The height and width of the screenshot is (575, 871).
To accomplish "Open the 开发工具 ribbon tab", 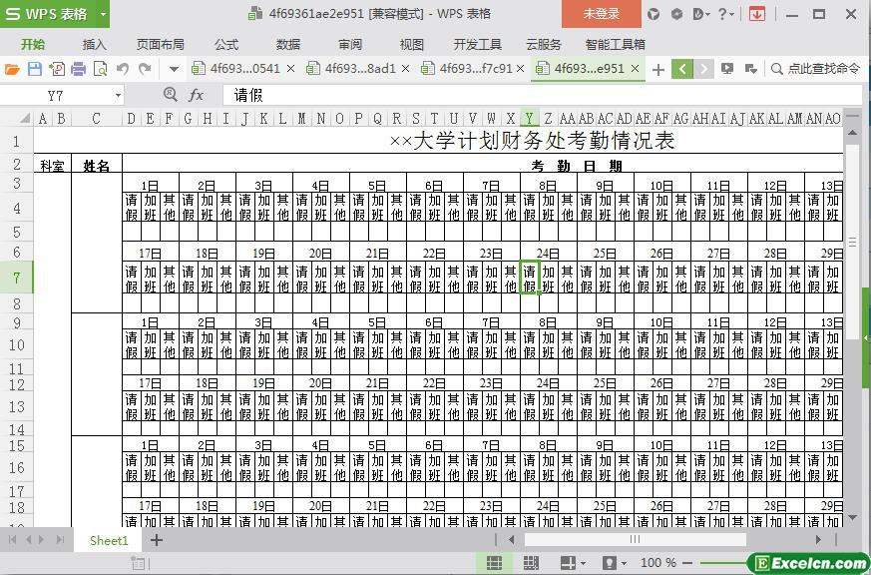I will 478,45.
